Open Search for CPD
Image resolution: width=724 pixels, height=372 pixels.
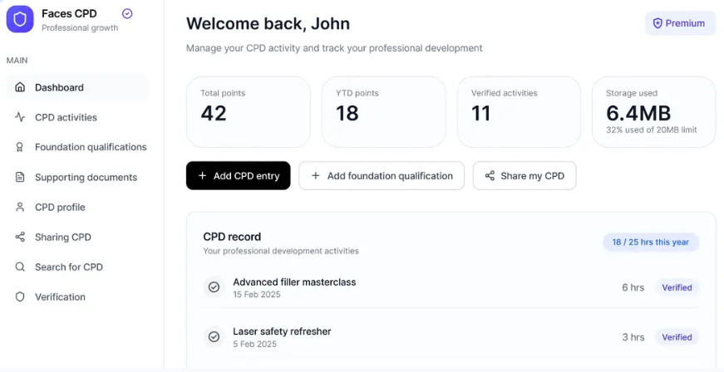tap(76, 267)
